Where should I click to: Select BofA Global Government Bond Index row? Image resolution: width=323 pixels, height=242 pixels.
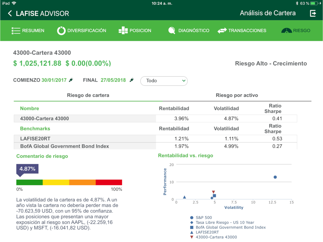tap(155, 146)
